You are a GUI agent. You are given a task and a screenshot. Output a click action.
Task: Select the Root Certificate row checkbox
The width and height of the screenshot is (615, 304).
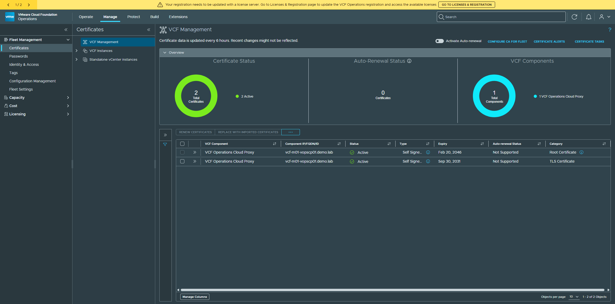[x=182, y=152]
